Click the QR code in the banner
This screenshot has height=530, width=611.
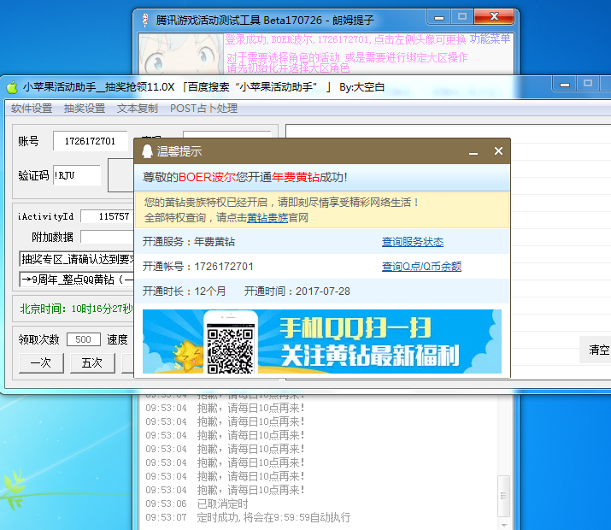coord(230,350)
